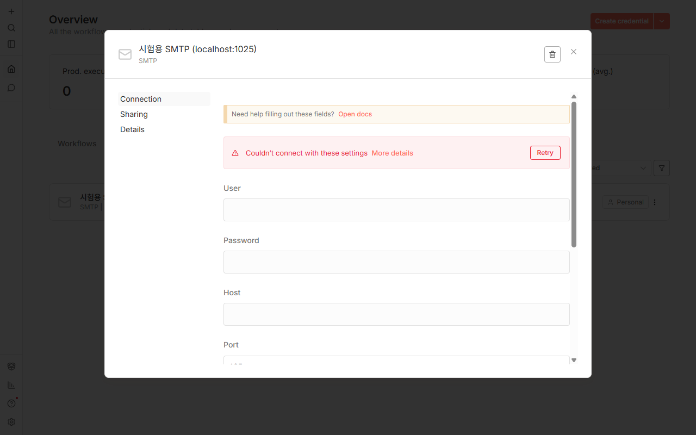696x435 pixels.
Task: Focus the Password input field
Action: 396,262
